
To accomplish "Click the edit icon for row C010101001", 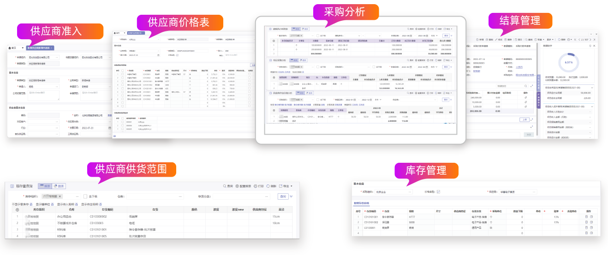I will [587, 216].
